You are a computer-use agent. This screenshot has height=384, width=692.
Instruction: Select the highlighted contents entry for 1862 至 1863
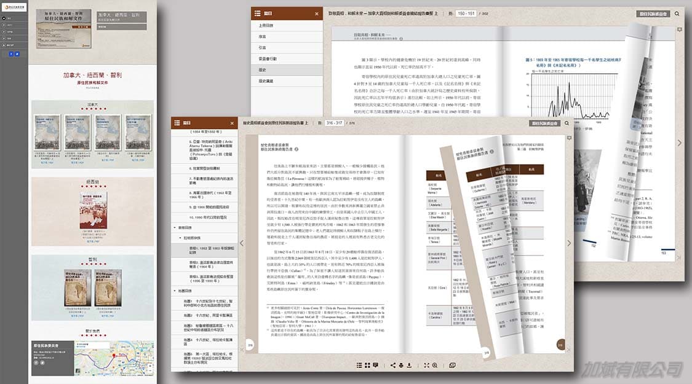tap(204, 251)
